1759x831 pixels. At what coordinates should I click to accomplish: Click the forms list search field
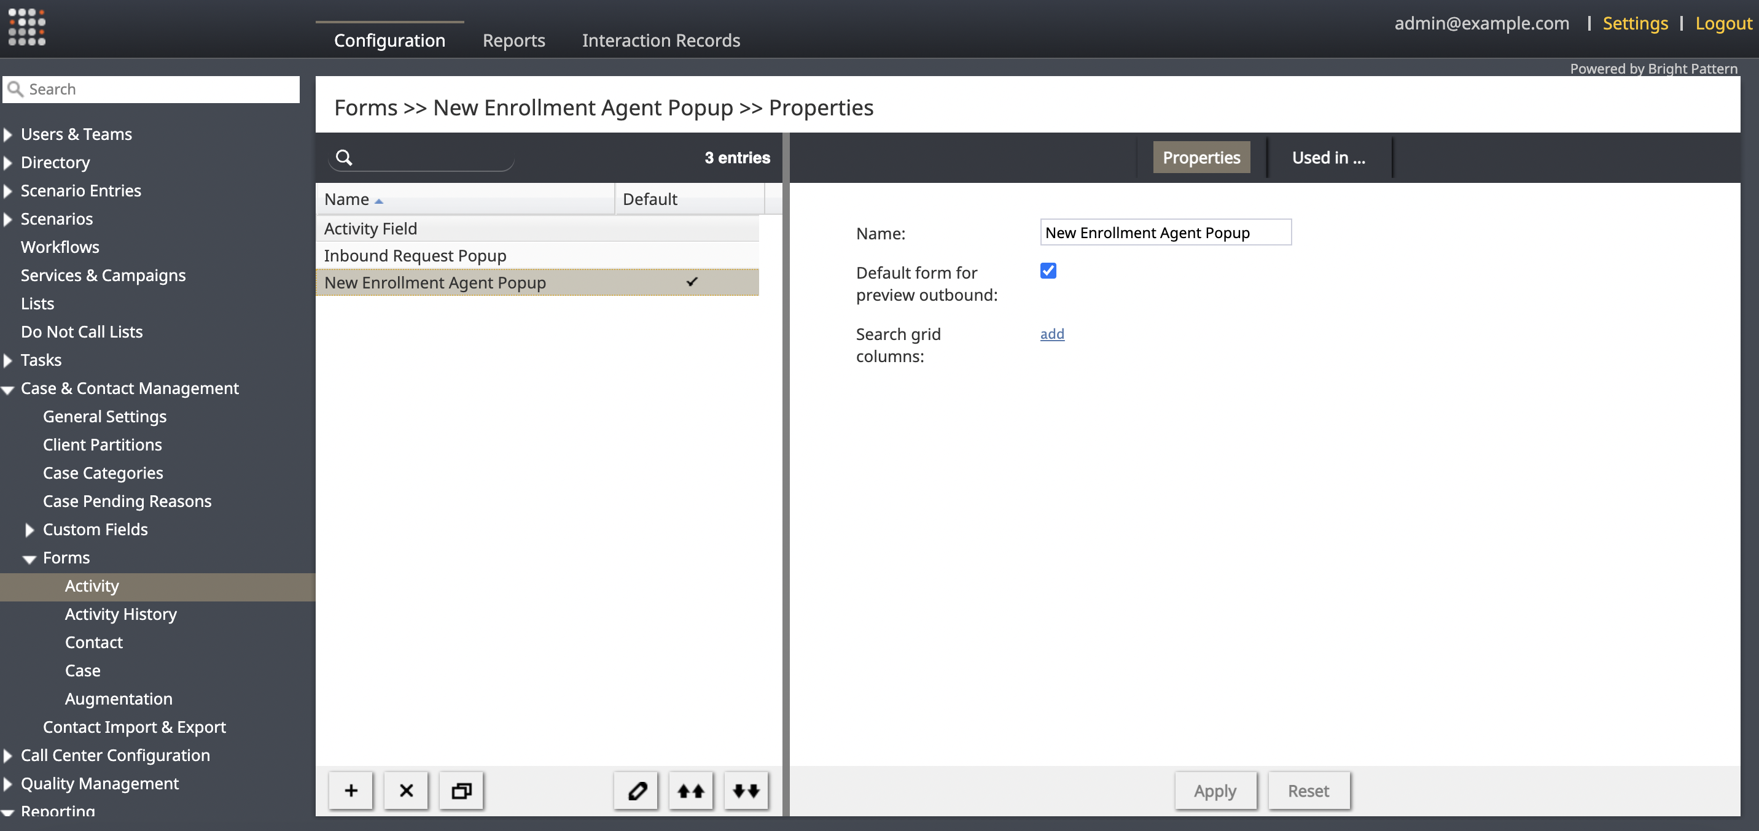(421, 158)
